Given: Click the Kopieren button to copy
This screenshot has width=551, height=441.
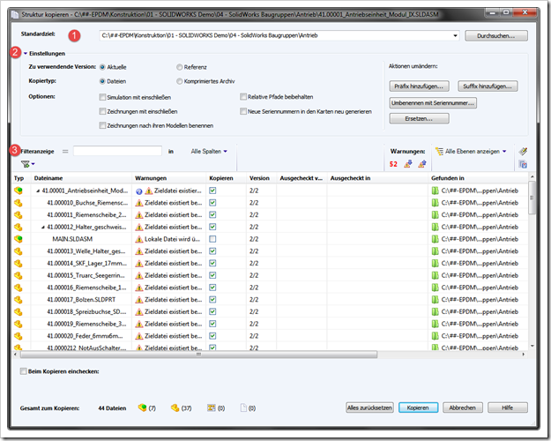Looking at the screenshot, I should [x=418, y=407].
